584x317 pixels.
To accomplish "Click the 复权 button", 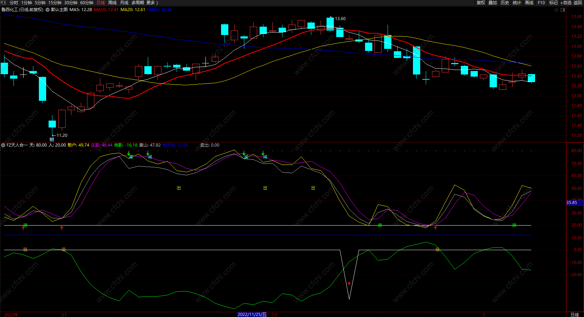I will [481, 3].
